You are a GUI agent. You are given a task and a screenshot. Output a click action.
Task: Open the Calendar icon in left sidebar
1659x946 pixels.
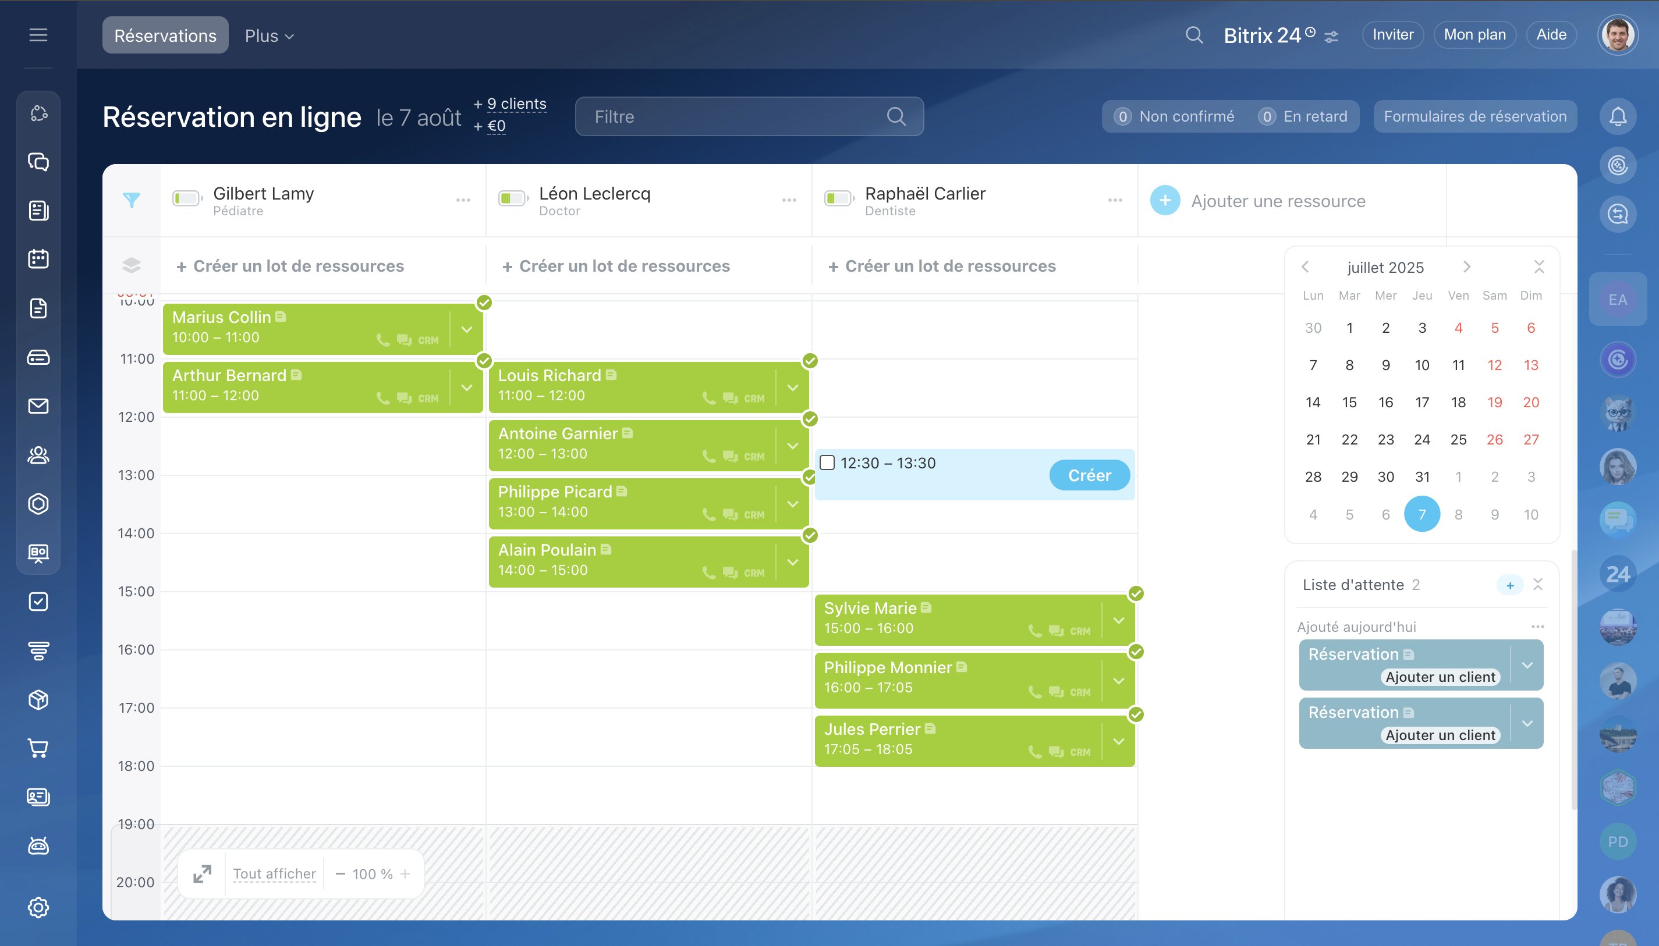click(x=38, y=259)
